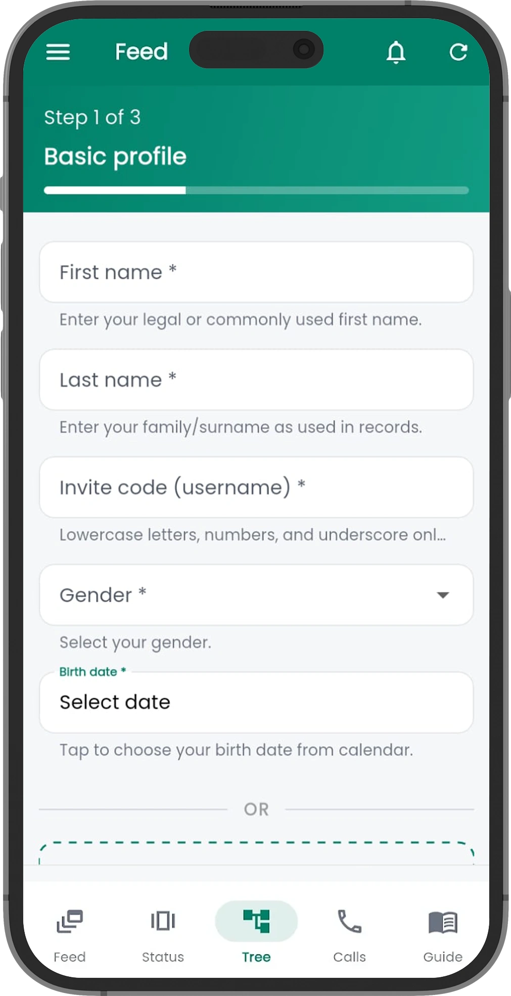The width and height of the screenshot is (511, 996).
Task: Click the Last name field
Action: pos(256,380)
